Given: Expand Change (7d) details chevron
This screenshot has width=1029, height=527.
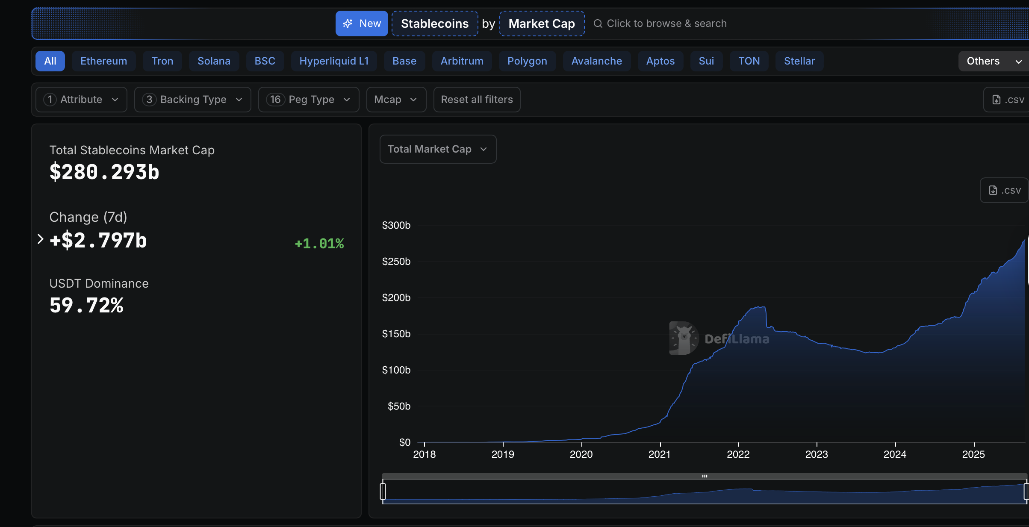Looking at the screenshot, I should pos(41,239).
